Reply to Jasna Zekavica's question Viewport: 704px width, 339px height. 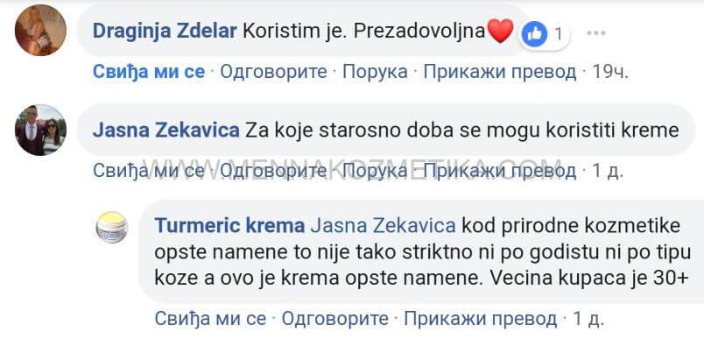coord(273,171)
